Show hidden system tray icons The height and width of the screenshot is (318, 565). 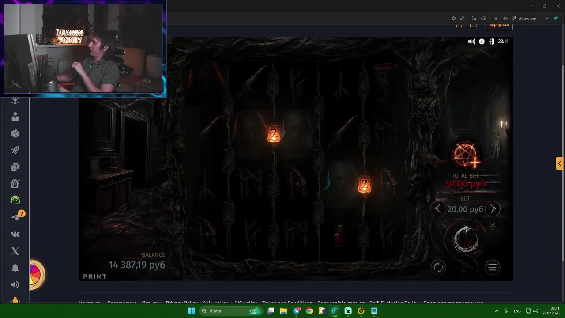point(497,311)
